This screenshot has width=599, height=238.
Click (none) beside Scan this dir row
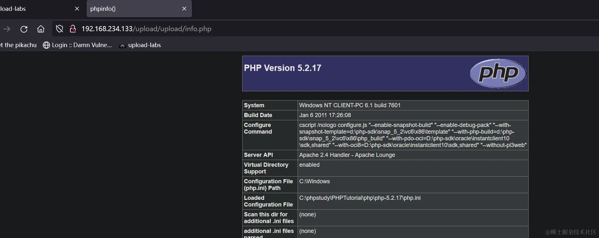coord(307,214)
